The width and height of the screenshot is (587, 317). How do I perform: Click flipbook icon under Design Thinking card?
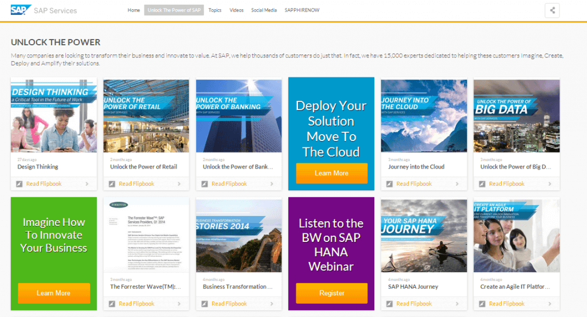(x=19, y=184)
